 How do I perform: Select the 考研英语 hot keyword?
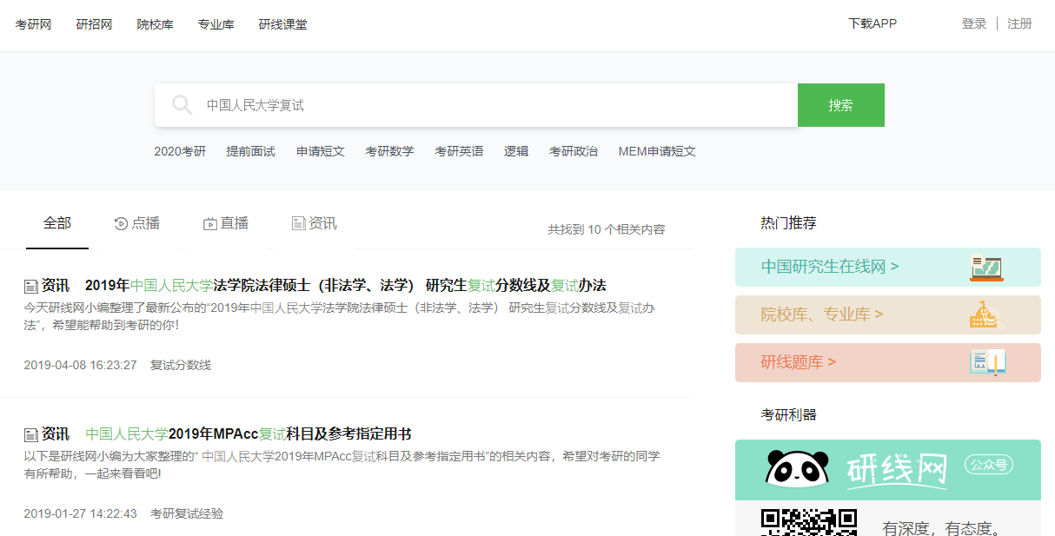[x=459, y=151]
